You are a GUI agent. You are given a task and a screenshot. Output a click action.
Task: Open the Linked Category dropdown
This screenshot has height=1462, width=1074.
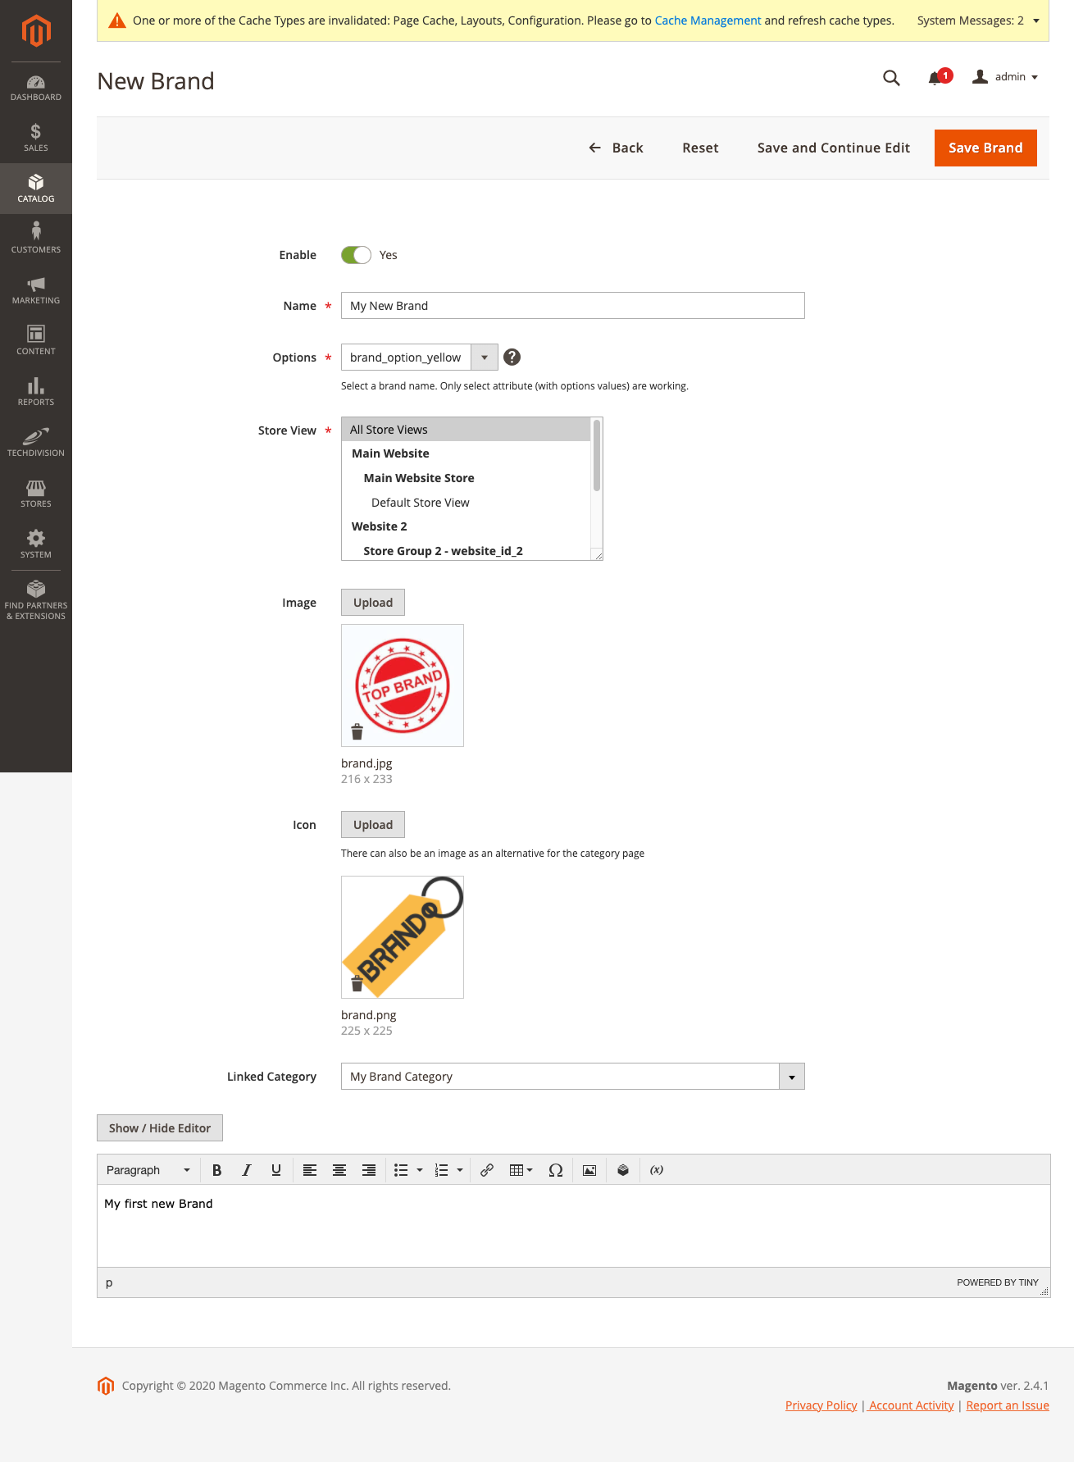coord(572,1077)
